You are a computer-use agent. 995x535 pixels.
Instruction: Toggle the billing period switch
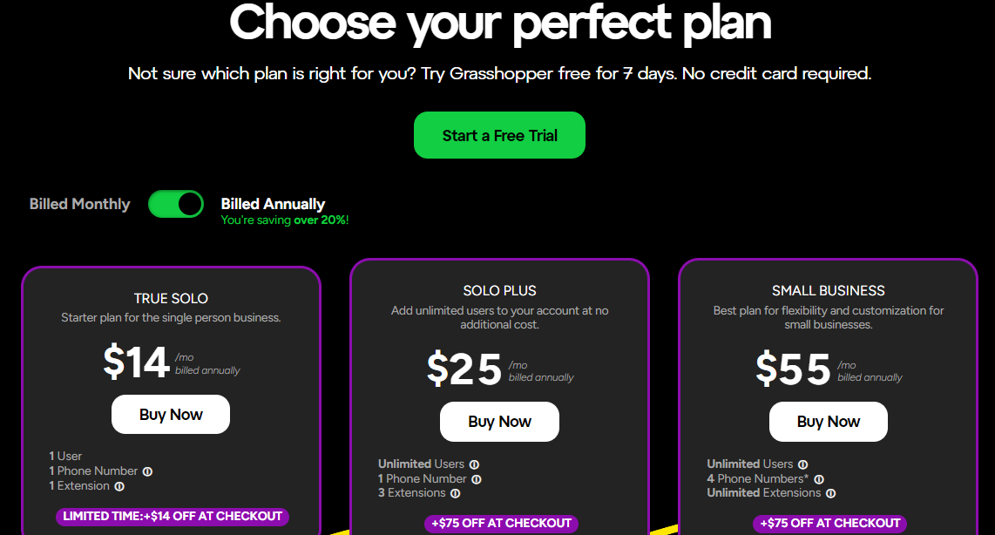click(176, 205)
